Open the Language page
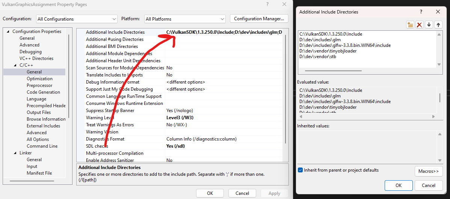The width and height of the screenshot is (450, 199). (x=36, y=99)
